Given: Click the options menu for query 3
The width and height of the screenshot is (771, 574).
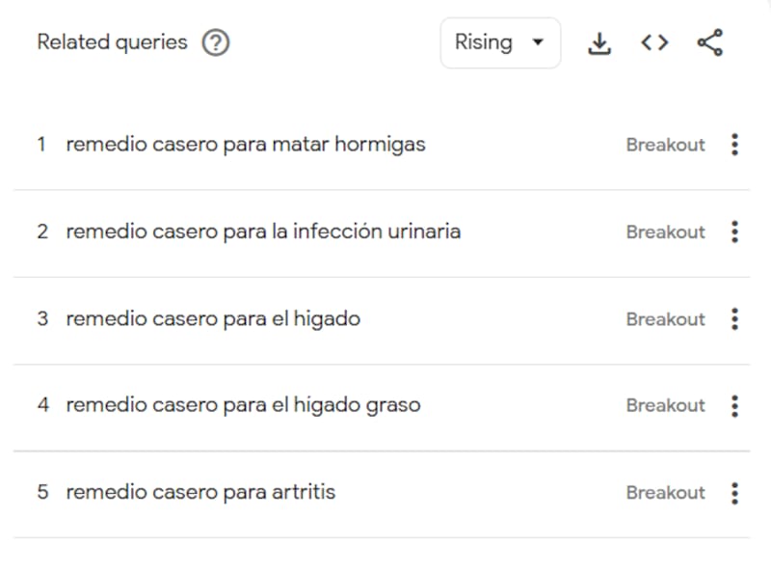Looking at the screenshot, I should point(734,318).
